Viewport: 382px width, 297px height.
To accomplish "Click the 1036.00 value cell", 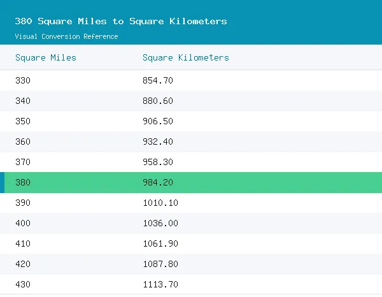I will click(x=160, y=223).
